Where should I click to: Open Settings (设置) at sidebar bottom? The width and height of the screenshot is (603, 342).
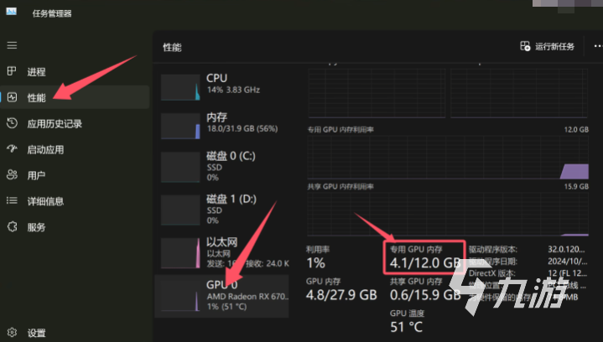tap(75, 333)
